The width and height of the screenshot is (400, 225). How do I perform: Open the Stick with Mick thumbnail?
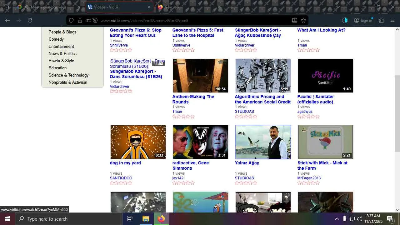(x=326, y=142)
